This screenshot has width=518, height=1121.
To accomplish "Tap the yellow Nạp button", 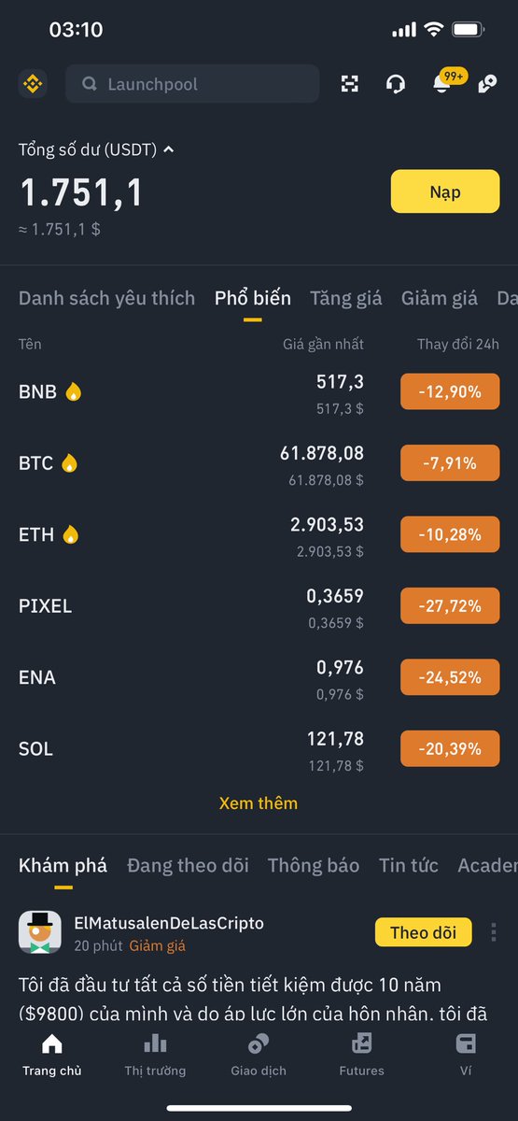I will click(445, 192).
